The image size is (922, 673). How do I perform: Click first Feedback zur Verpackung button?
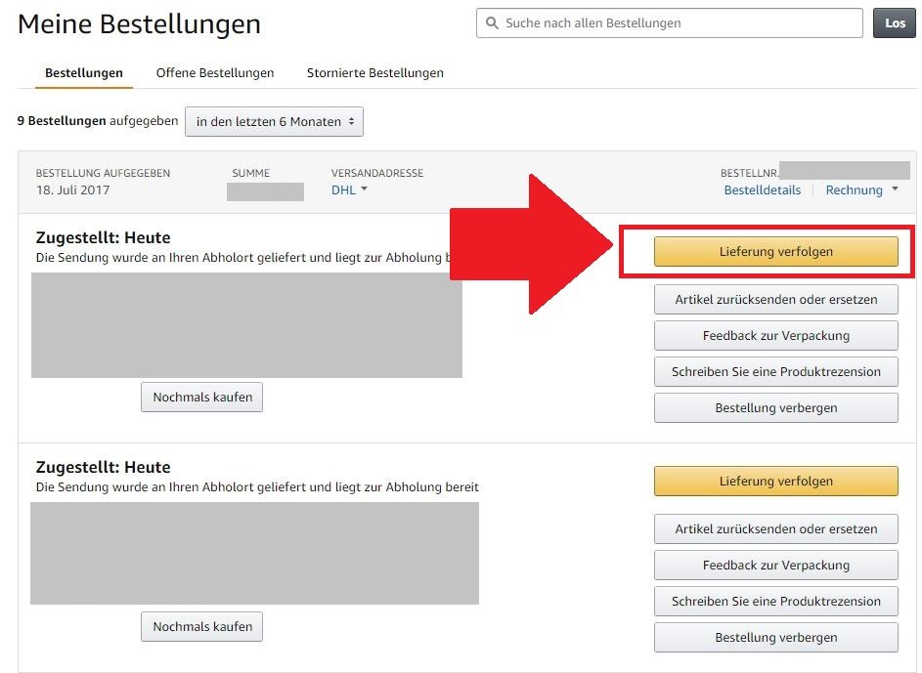(x=775, y=335)
